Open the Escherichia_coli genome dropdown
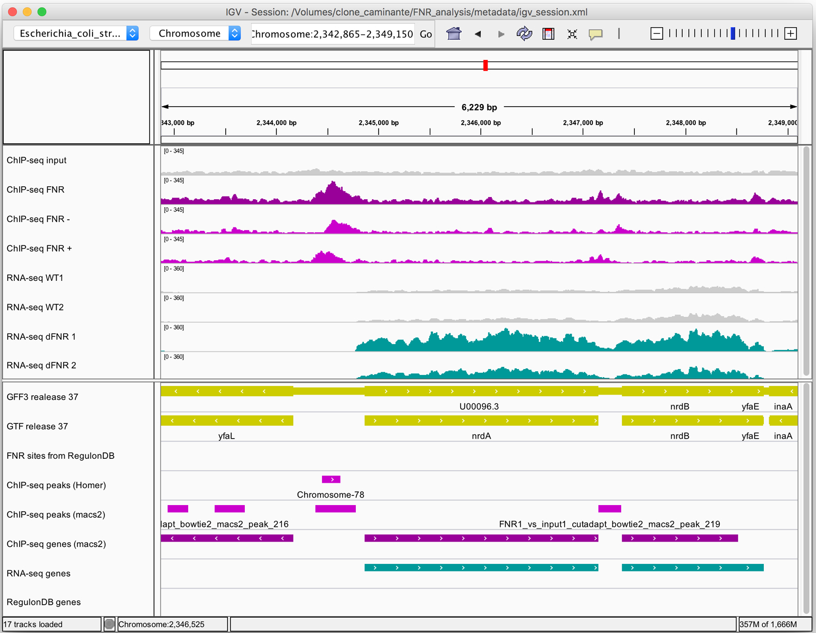 (76, 33)
